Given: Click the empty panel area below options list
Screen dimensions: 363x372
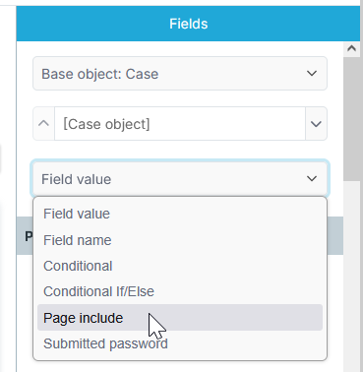Looking at the screenshot, I should click(x=180, y=367).
